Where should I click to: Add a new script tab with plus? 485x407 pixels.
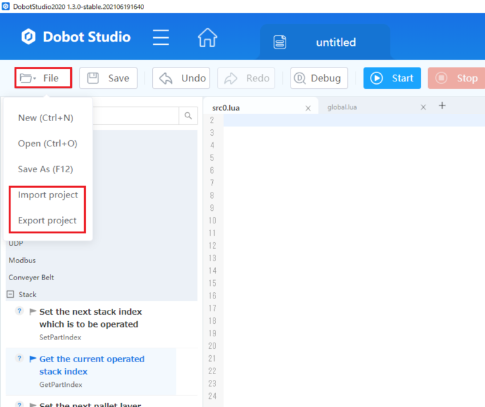442,106
